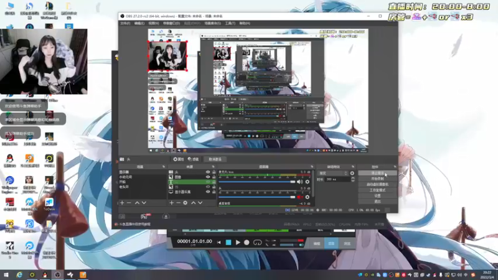
Task: Click the OBS icon on the taskbar
Action: tap(57, 274)
